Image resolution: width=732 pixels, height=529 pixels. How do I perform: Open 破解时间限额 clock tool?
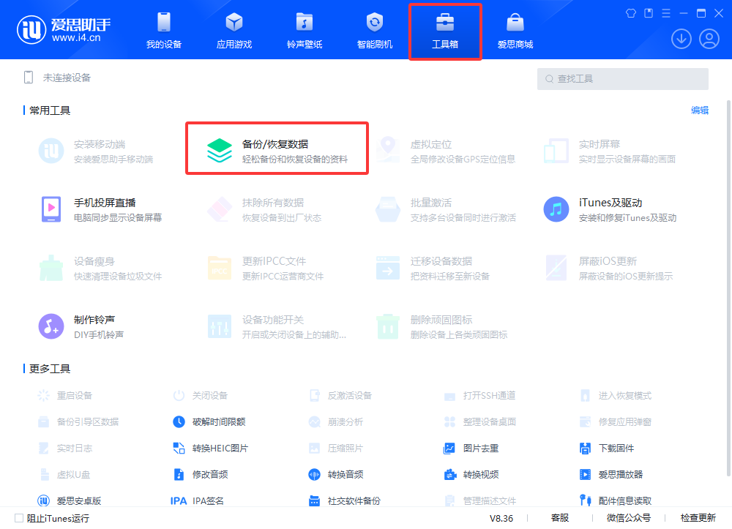coord(179,421)
